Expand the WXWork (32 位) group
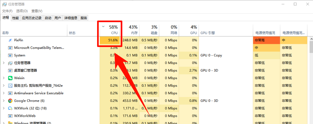 4,108
